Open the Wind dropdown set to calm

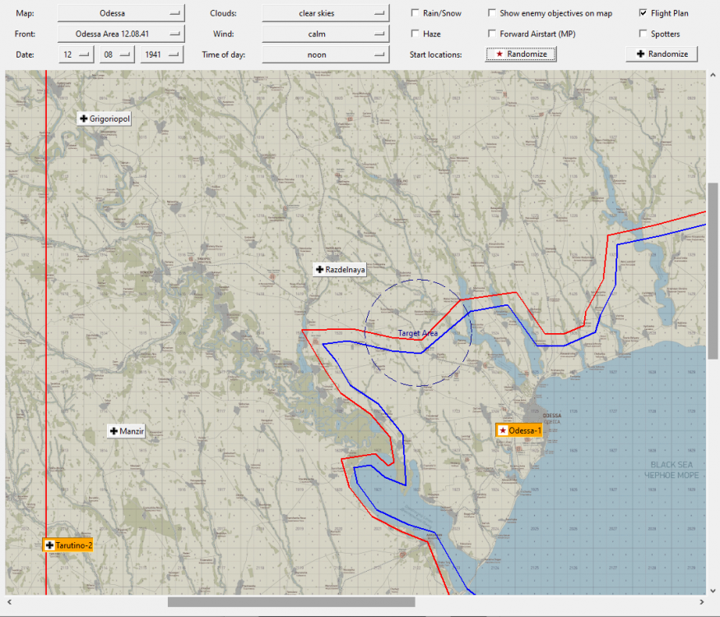point(325,35)
